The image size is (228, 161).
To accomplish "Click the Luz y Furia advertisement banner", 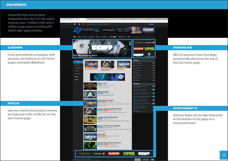I will (x=128, y=30).
